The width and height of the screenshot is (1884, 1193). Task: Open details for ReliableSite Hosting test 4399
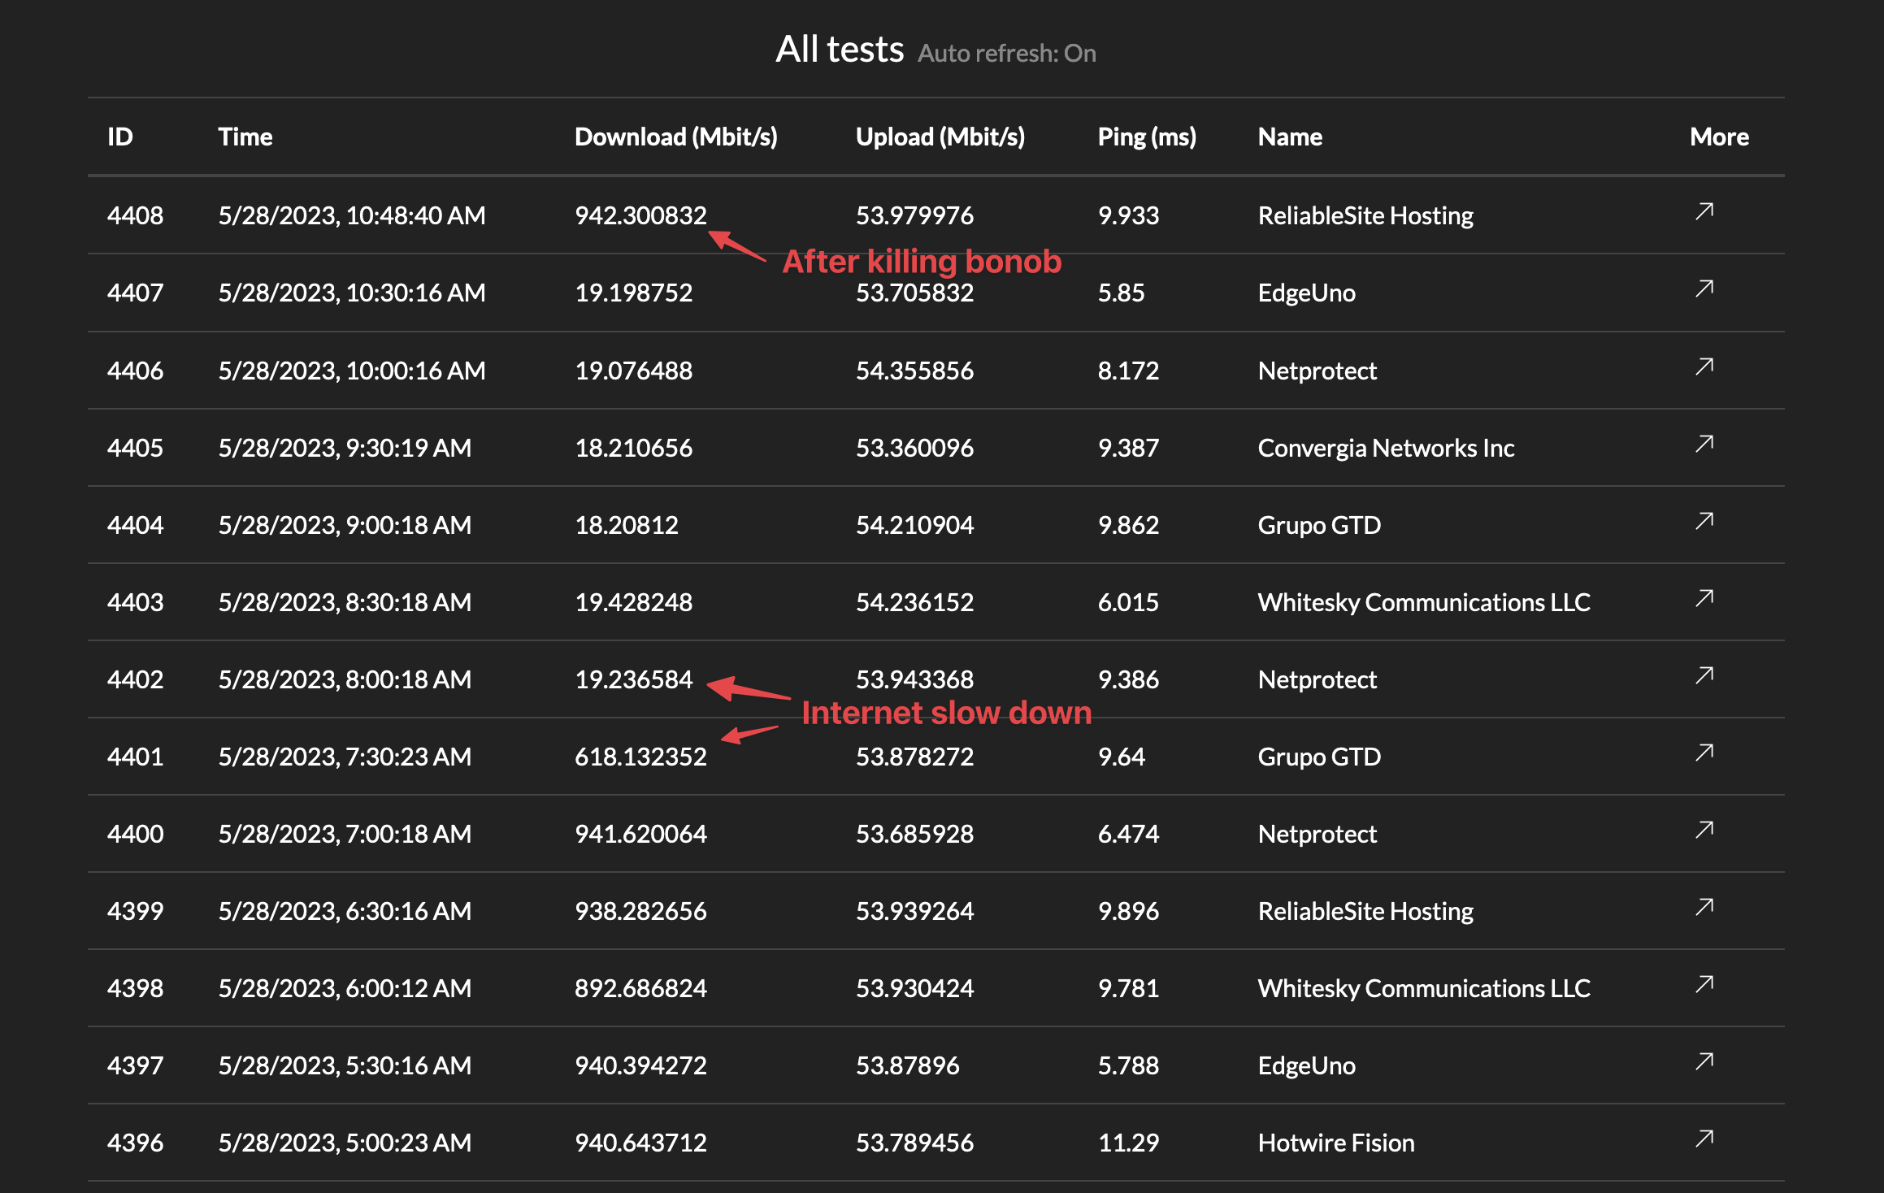(x=1703, y=907)
